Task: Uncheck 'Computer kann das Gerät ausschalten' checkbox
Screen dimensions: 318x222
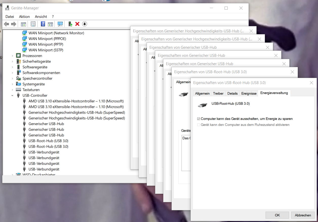Action: point(199,119)
